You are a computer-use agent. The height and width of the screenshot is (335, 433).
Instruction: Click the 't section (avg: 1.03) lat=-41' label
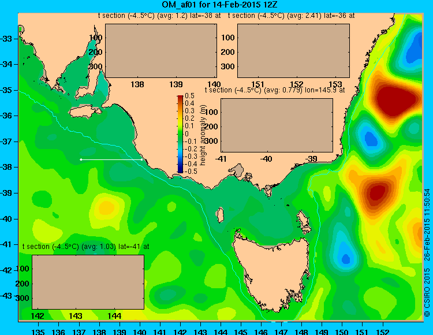tap(85, 247)
